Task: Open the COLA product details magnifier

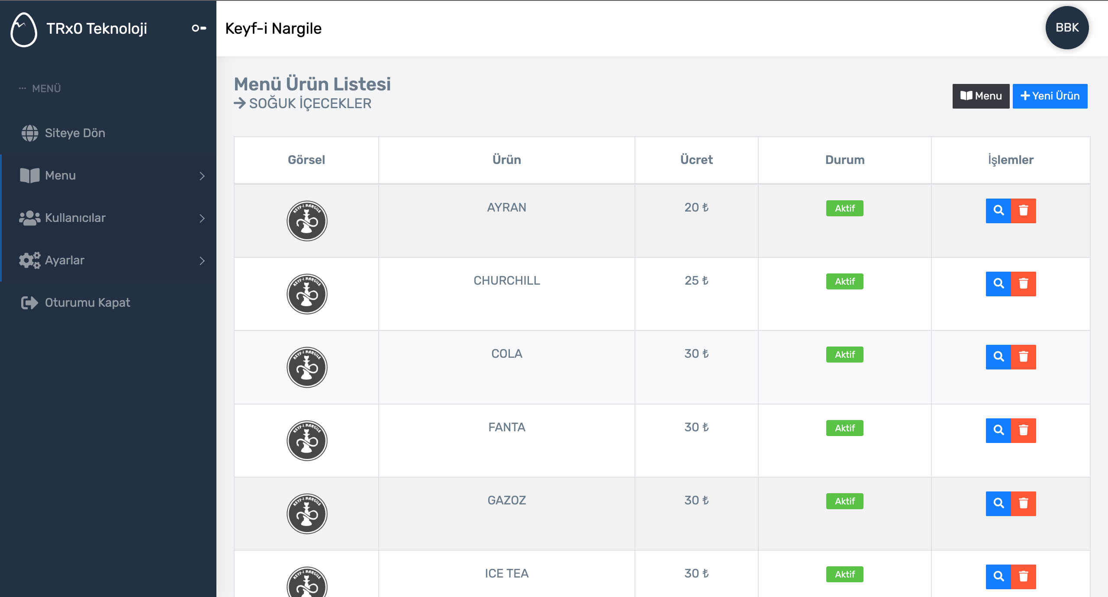Action: (x=998, y=357)
